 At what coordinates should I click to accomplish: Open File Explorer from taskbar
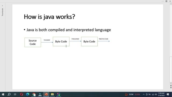pyautogui.click(x=52, y=94)
